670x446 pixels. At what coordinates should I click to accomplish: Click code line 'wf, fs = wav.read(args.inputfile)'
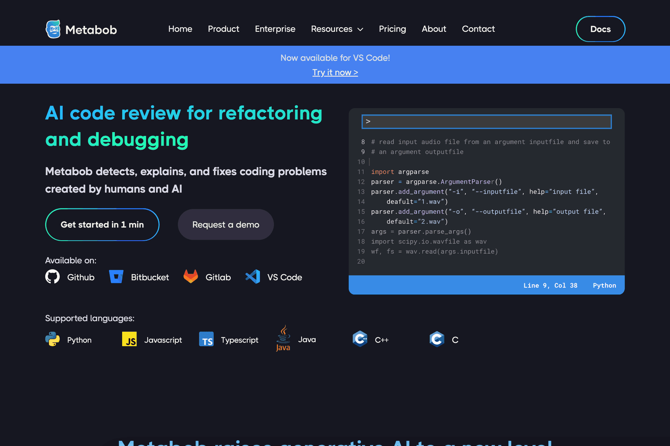point(434,252)
